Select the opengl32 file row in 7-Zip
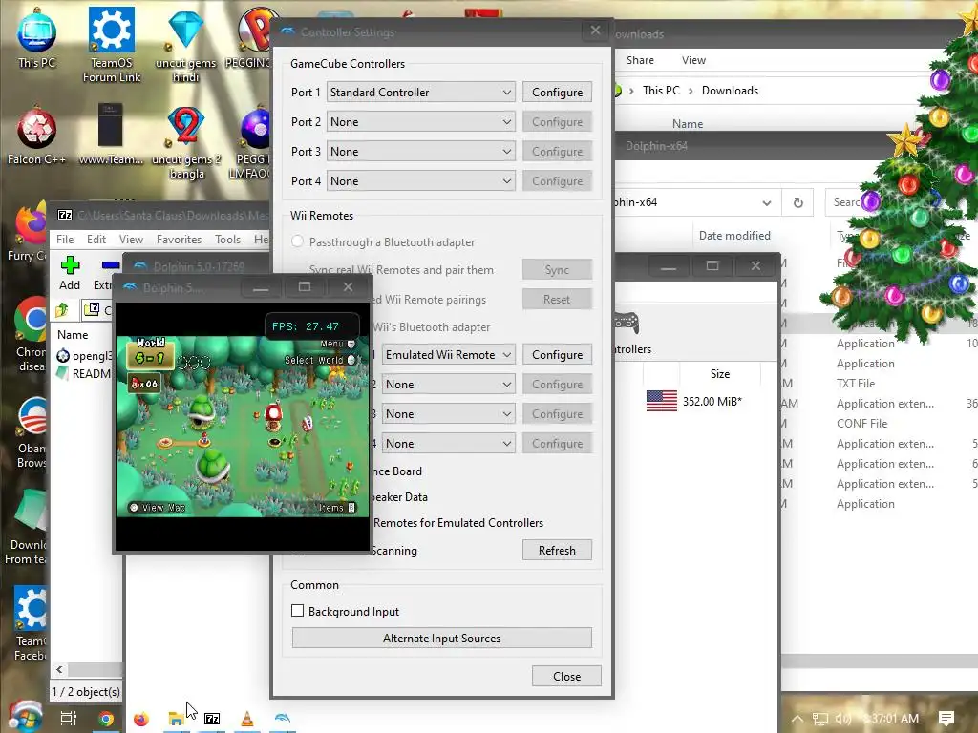 click(84, 356)
